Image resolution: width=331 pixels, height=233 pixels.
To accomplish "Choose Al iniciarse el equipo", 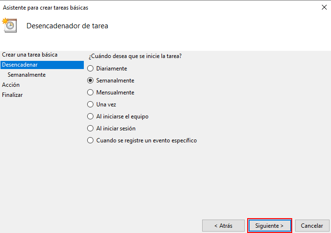I will point(91,116).
